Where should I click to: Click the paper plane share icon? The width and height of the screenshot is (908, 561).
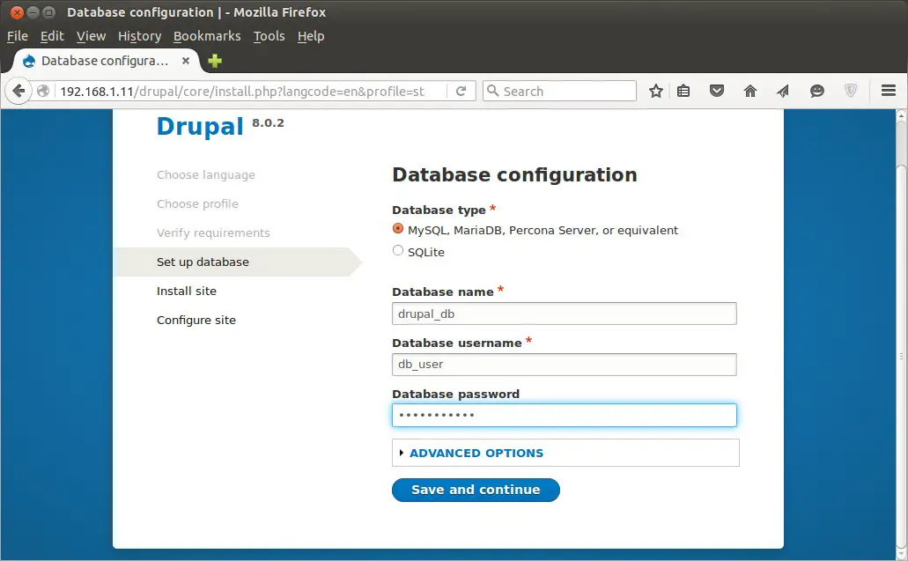pos(783,91)
